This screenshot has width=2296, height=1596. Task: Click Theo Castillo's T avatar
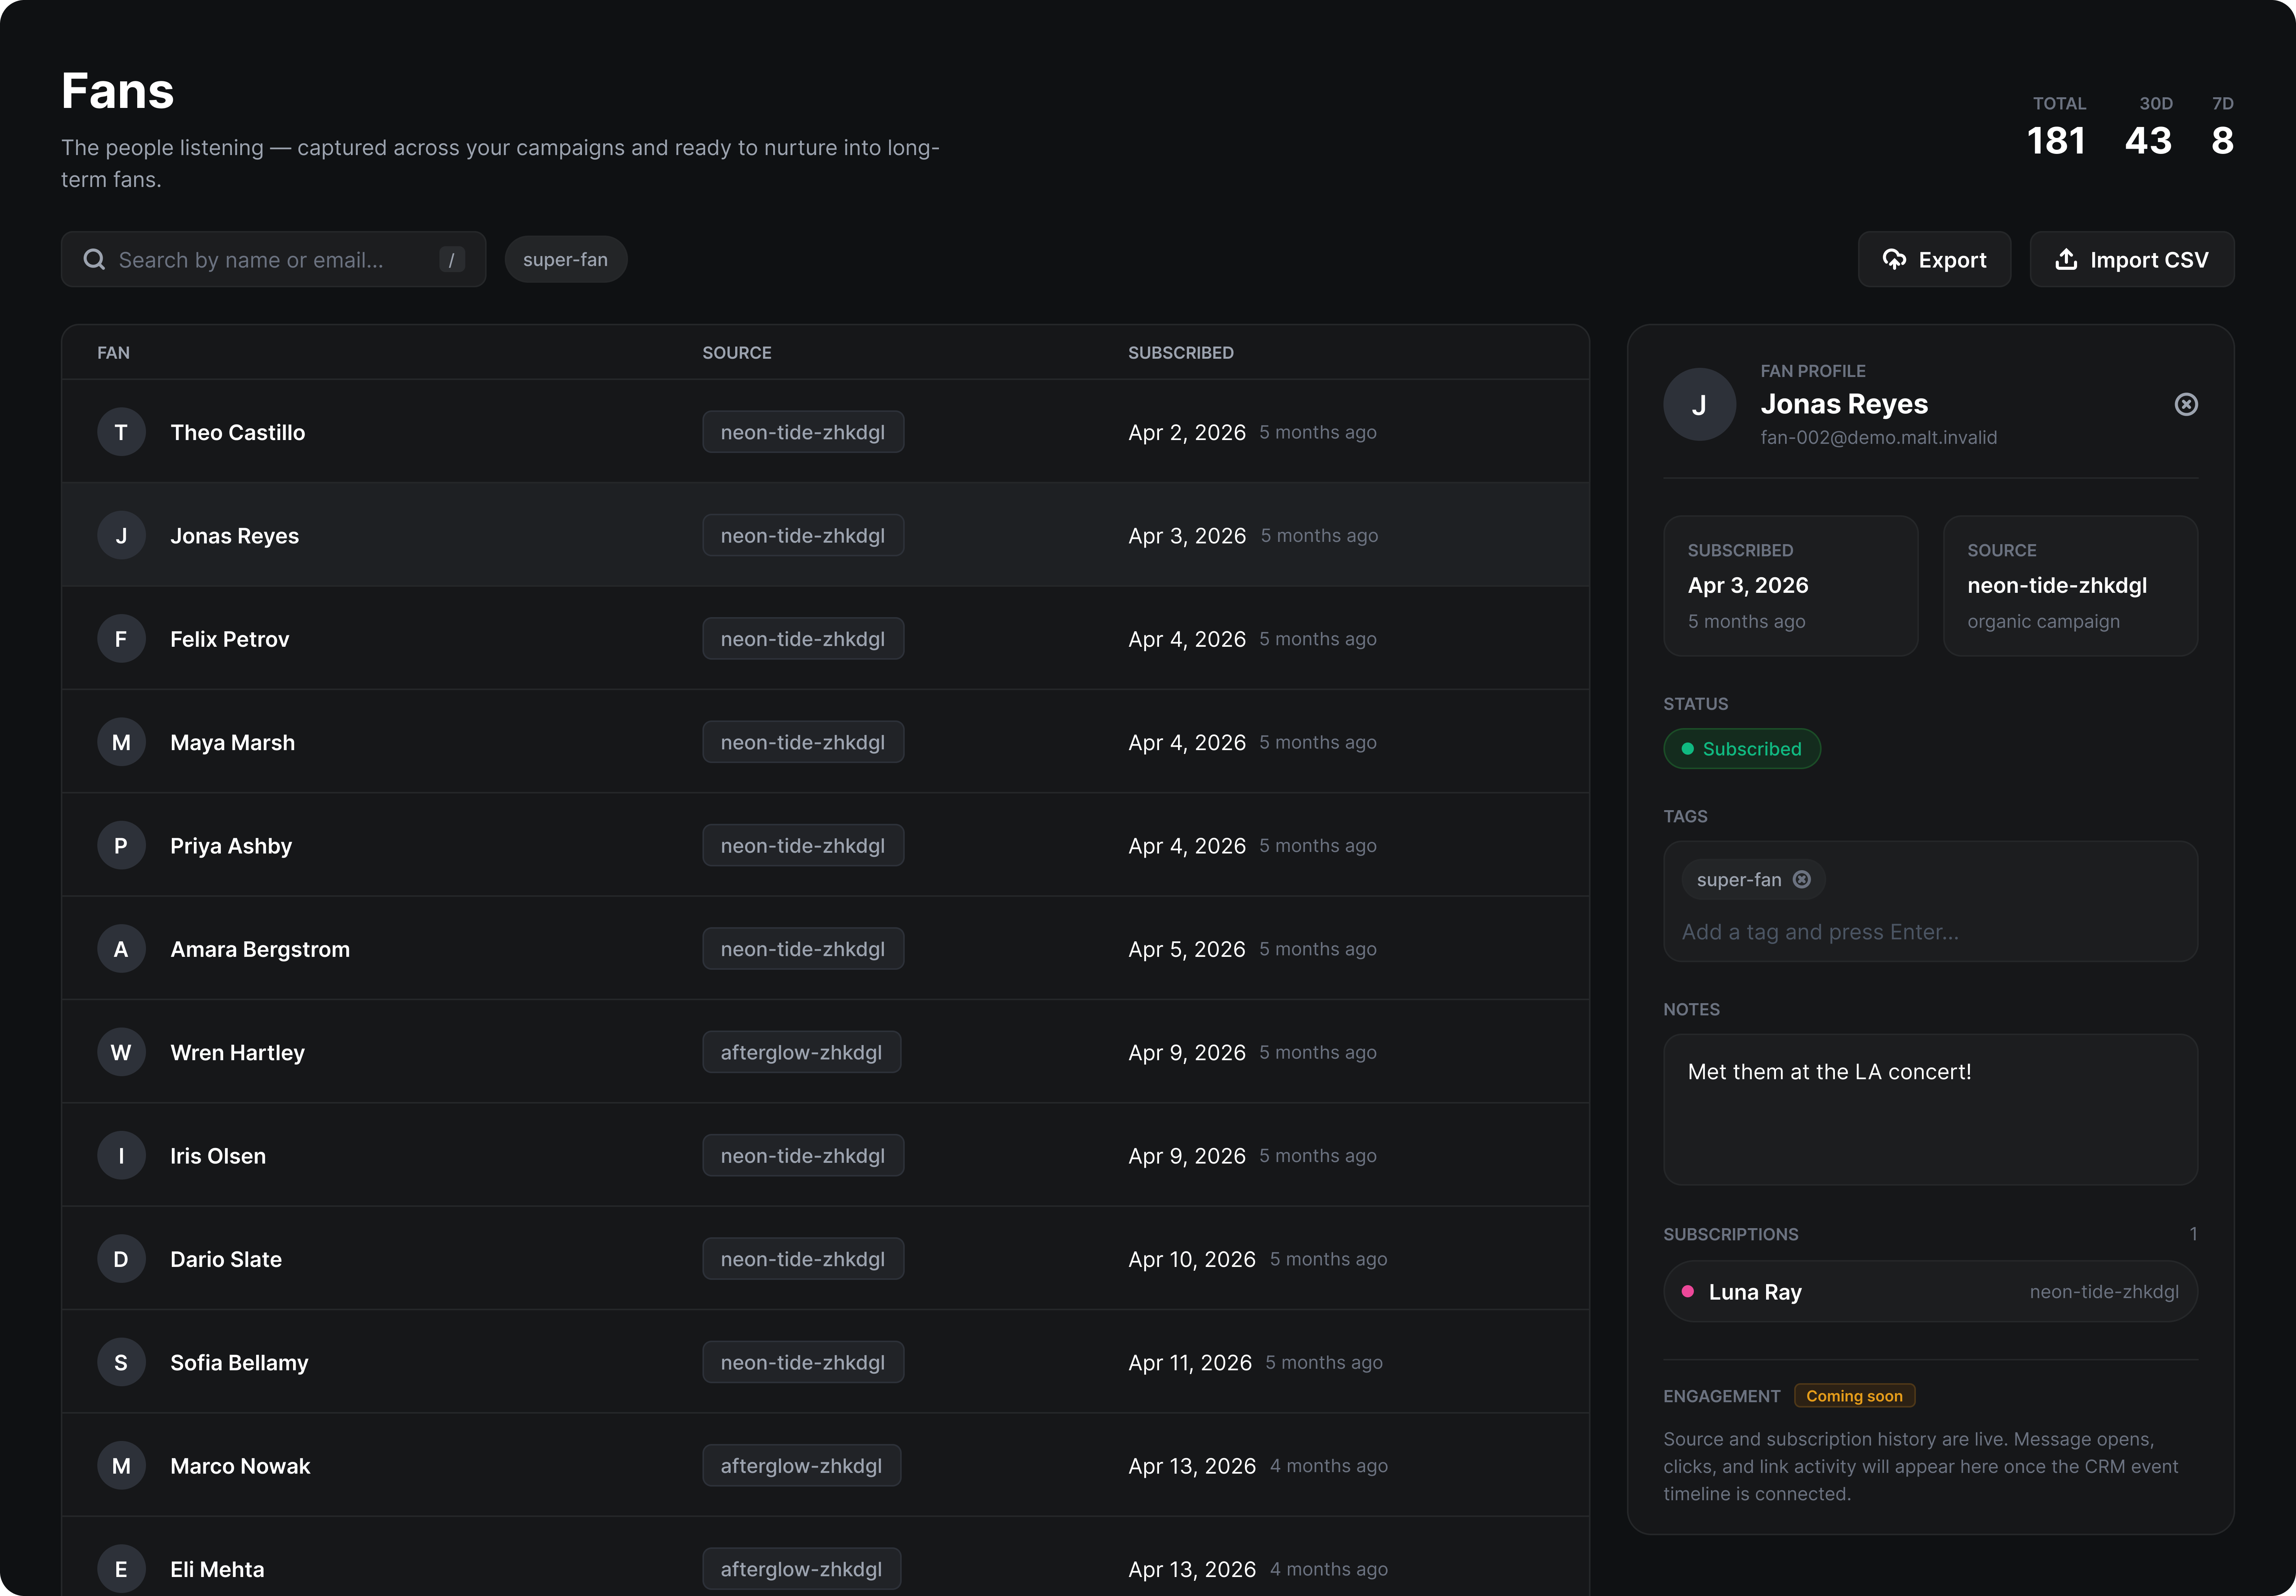click(121, 432)
